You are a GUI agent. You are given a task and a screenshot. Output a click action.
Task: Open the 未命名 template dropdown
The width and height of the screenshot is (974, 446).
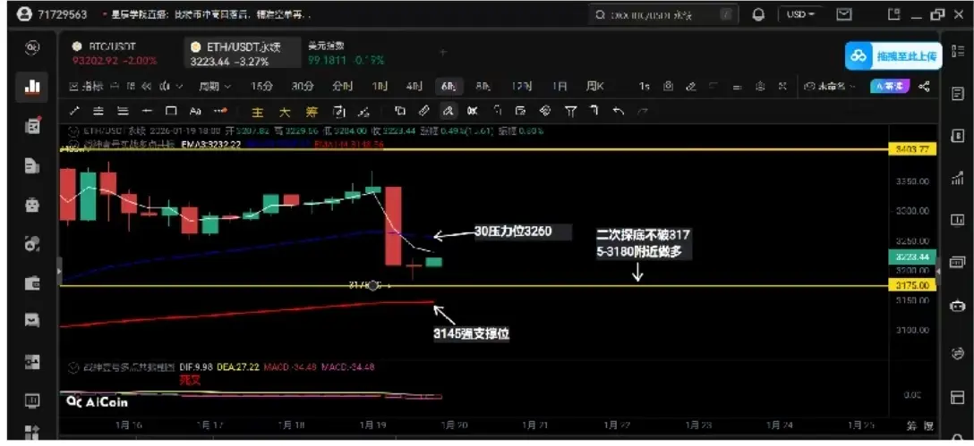pyautogui.click(x=830, y=87)
